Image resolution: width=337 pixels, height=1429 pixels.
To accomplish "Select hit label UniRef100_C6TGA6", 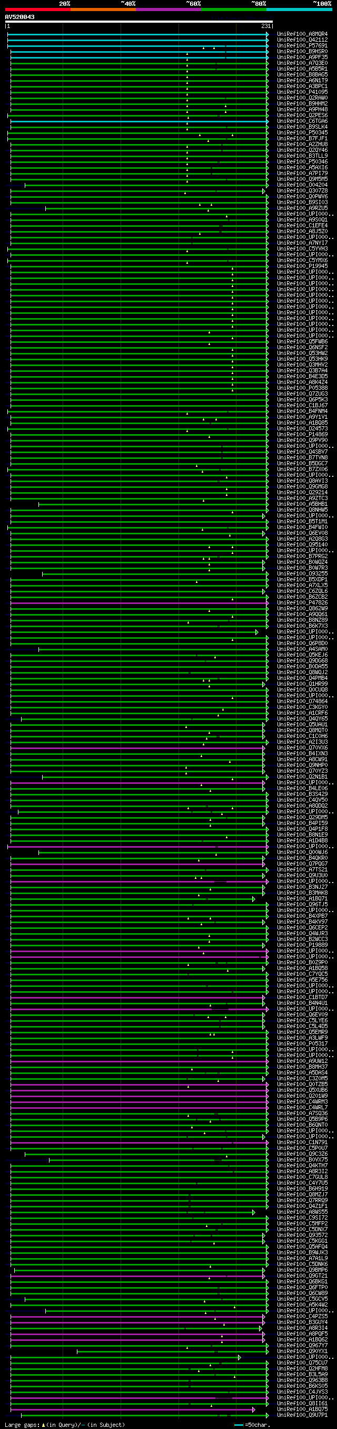I will [x=302, y=121].
